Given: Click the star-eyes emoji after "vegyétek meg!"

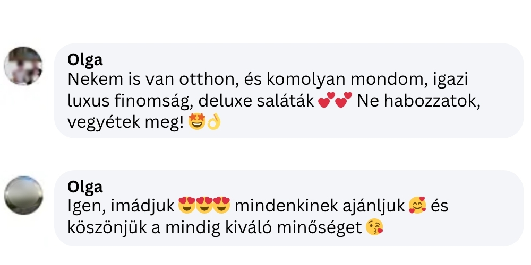Looking at the screenshot, I should tap(196, 122).
